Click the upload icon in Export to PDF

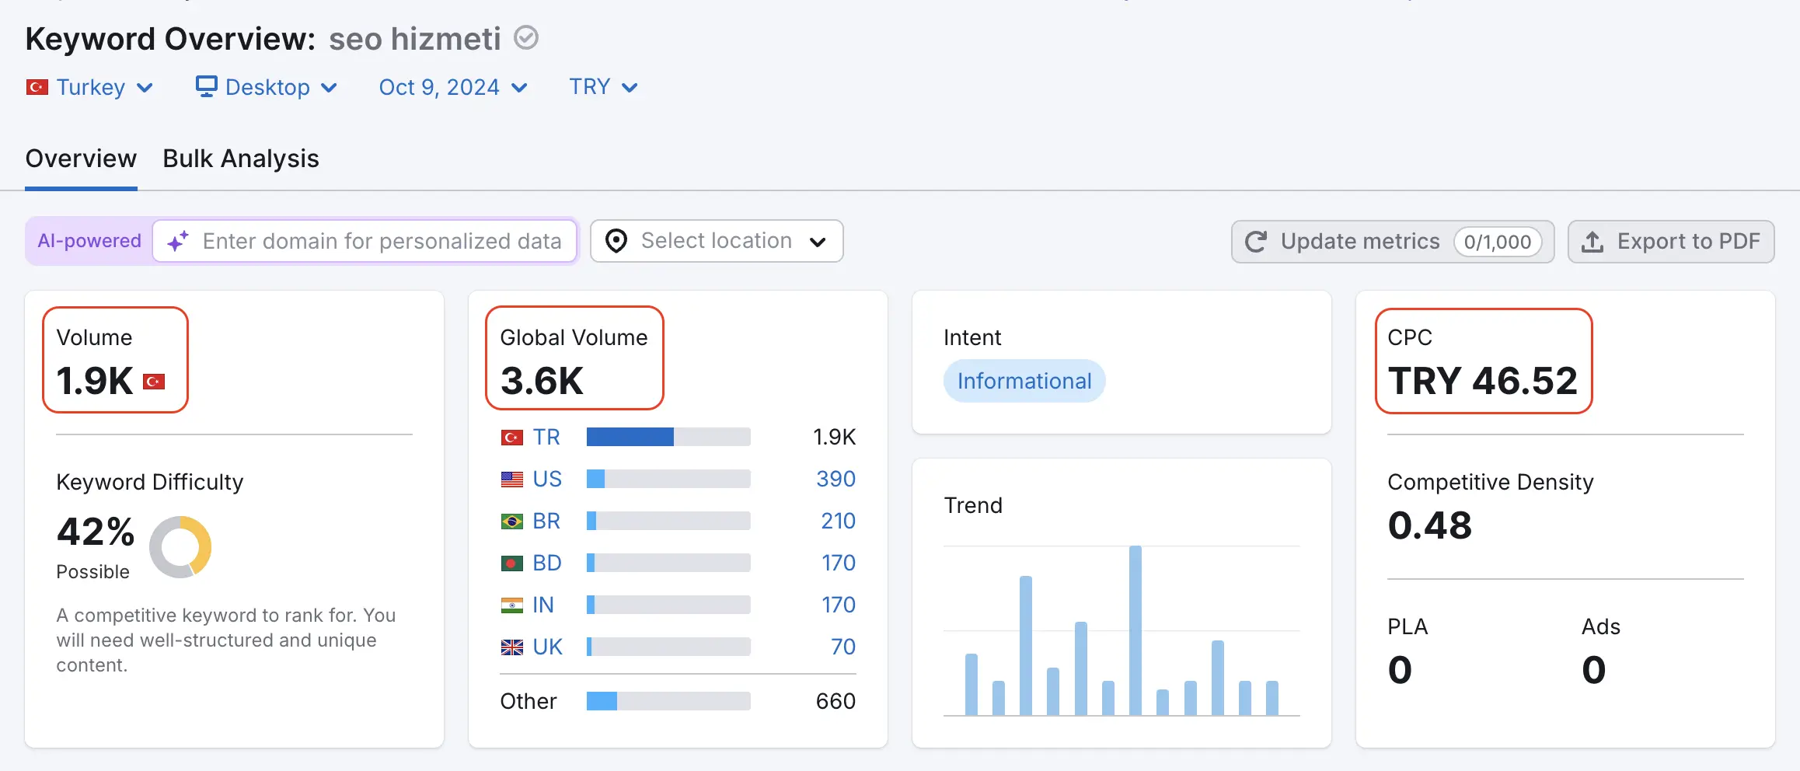click(x=1592, y=242)
